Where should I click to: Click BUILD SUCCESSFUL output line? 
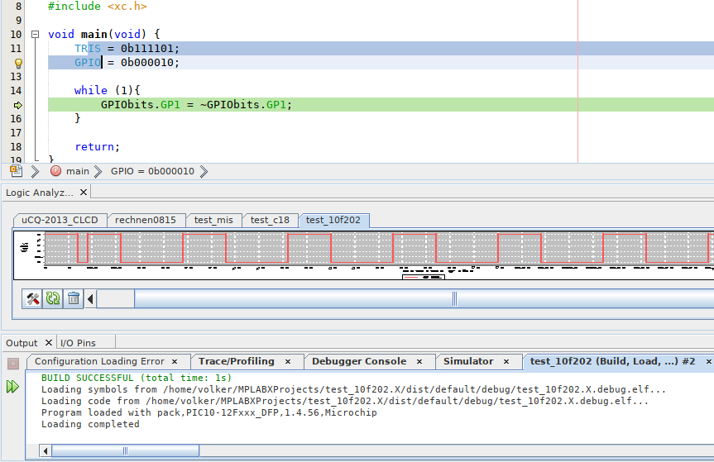137,378
